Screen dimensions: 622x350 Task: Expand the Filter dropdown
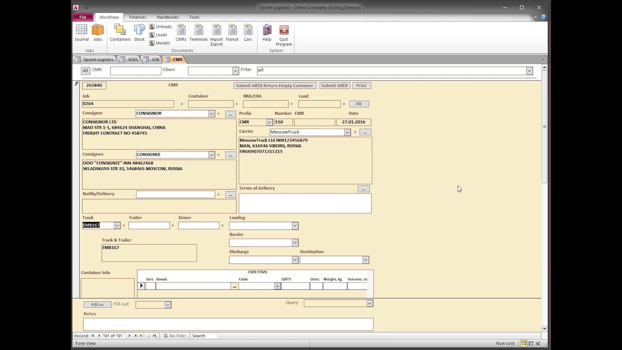coord(529,71)
